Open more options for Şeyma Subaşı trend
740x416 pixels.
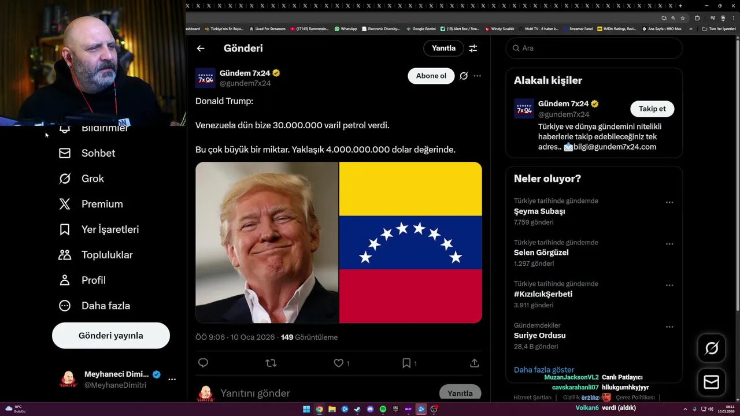click(x=669, y=203)
